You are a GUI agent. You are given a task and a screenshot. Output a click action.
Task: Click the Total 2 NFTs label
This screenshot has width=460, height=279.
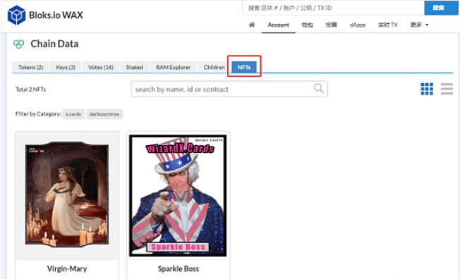[x=31, y=89]
